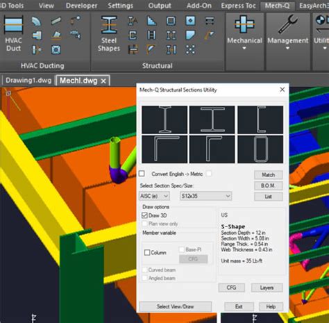Select the curved duct elbow icon
The image size is (329, 323).
click(x=36, y=22)
